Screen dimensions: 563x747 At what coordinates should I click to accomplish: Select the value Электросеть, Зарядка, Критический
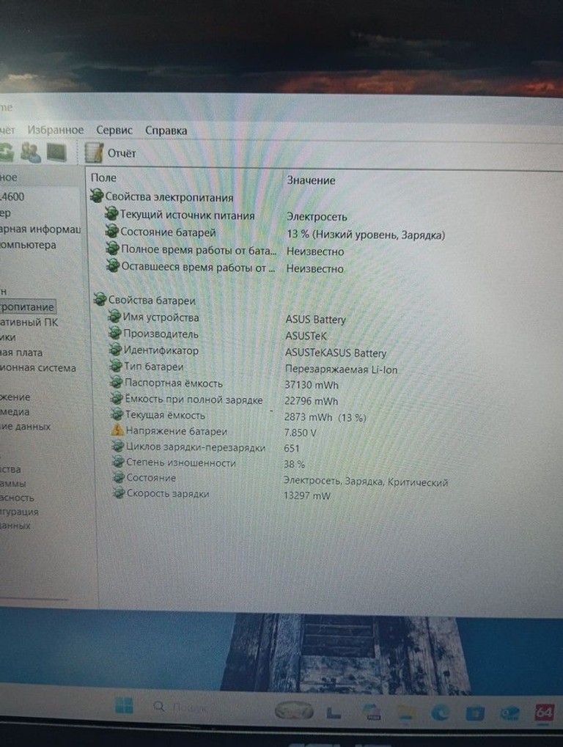coord(366,481)
